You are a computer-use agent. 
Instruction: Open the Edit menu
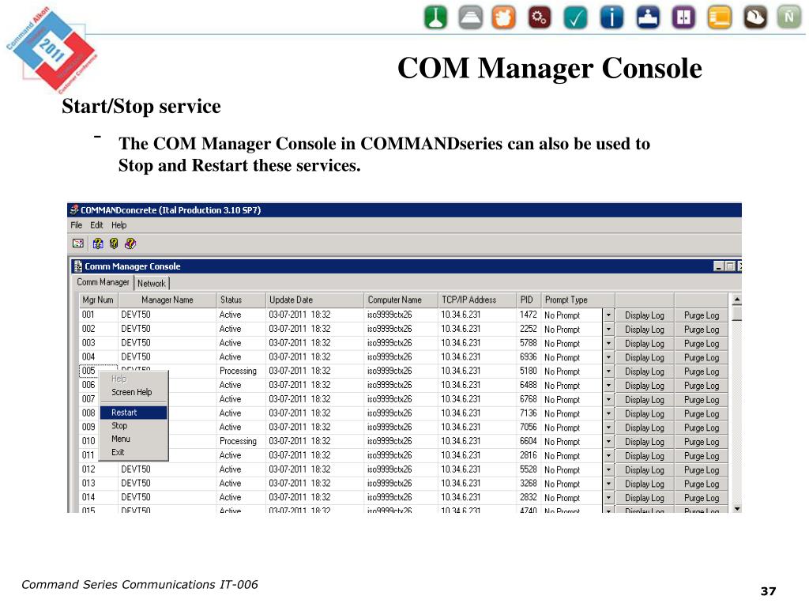pos(96,225)
